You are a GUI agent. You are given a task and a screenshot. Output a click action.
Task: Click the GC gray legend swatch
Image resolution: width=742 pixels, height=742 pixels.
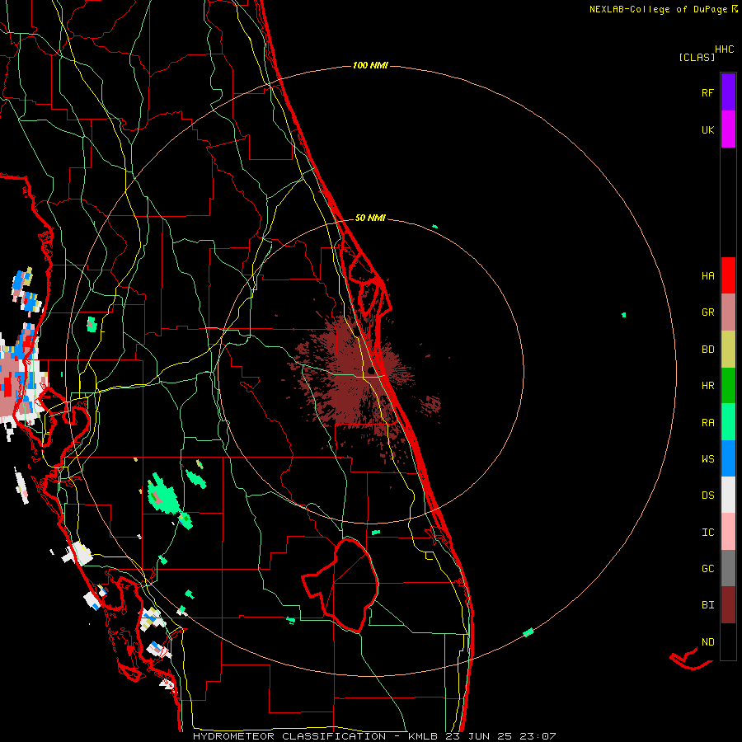click(x=728, y=568)
